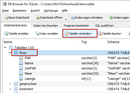Click the Änderungen schreiben disk icon
This screenshot has width=130, height=93.
tap(72, 18)
